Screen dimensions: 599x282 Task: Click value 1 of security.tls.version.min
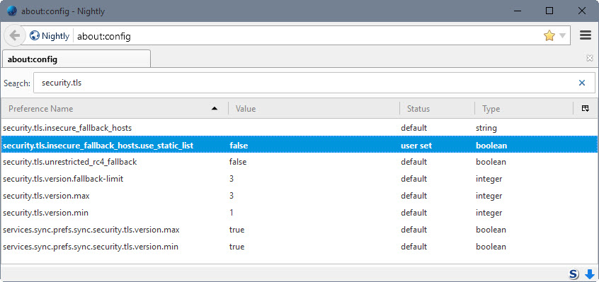pyautogui.click(x=232, y=213)
